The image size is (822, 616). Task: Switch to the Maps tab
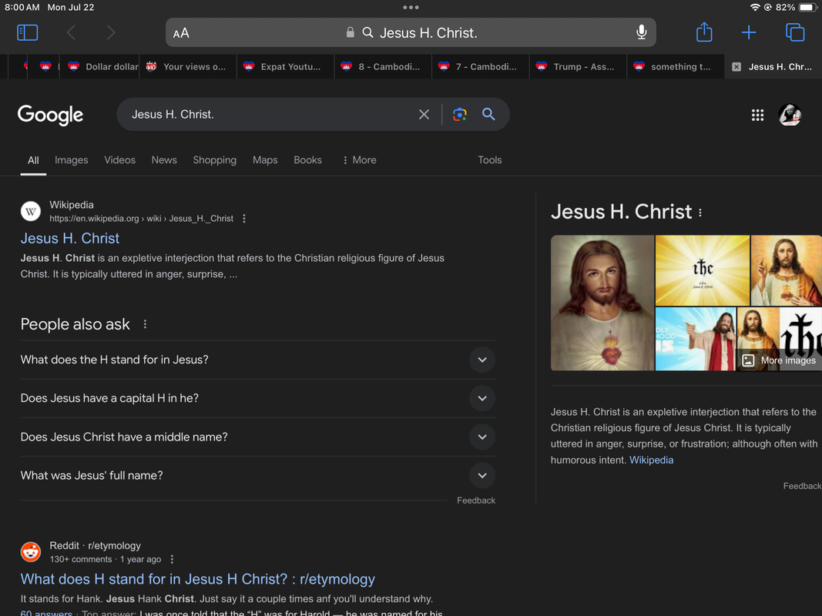[x=265, y=159]
